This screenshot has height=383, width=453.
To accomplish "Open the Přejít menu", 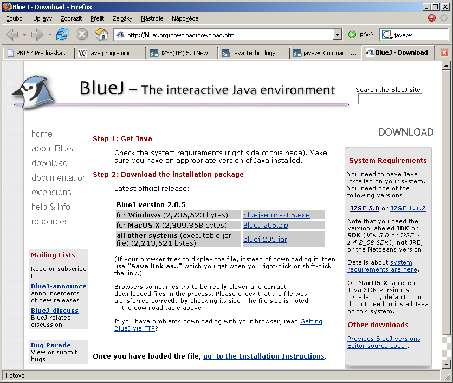I will point(98,18).
